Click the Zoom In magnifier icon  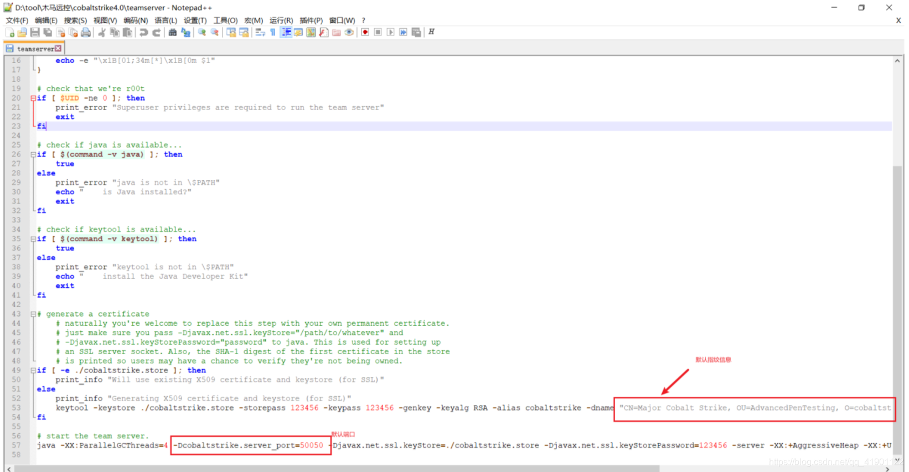click(x=202, y=33)
